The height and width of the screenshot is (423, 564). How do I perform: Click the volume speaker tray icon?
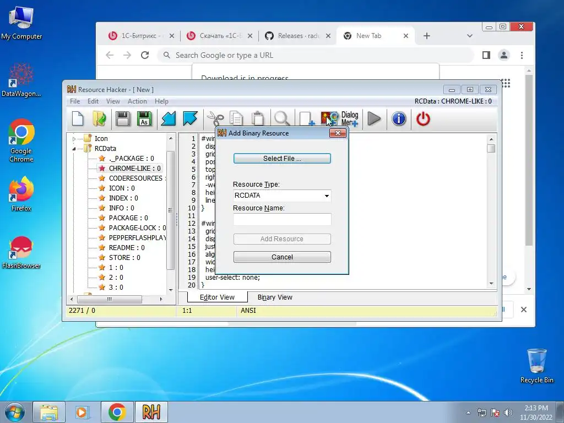(x=508, y=413)
